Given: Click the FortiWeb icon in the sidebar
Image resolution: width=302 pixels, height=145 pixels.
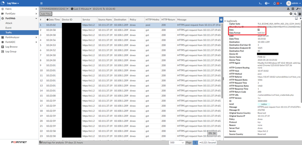Looking at the screenshot, I should [3, 18].
